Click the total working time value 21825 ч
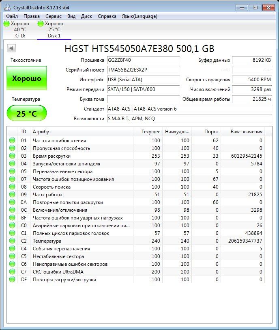Screen dimensions: 279x330 coord(252,99)
